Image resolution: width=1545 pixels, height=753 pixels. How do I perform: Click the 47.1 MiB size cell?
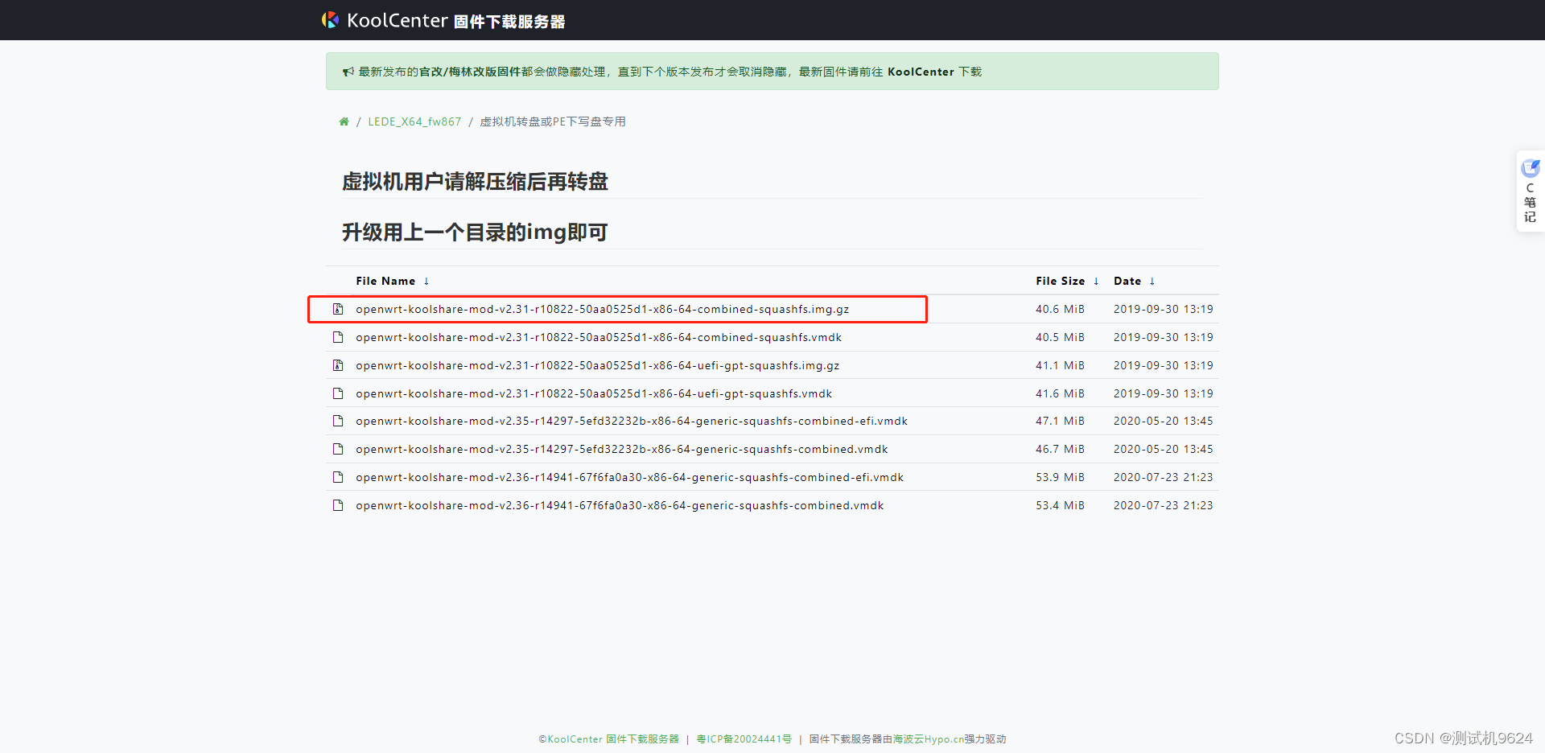1060,421
